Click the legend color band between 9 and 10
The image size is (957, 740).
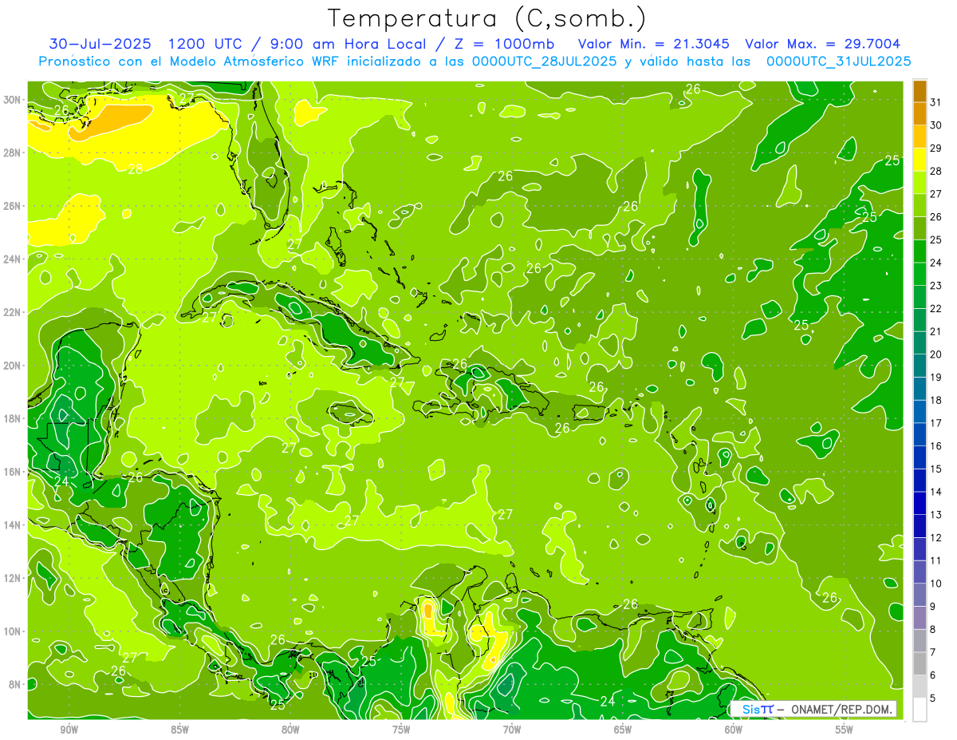pyautogui.click(x=920, y=596)
